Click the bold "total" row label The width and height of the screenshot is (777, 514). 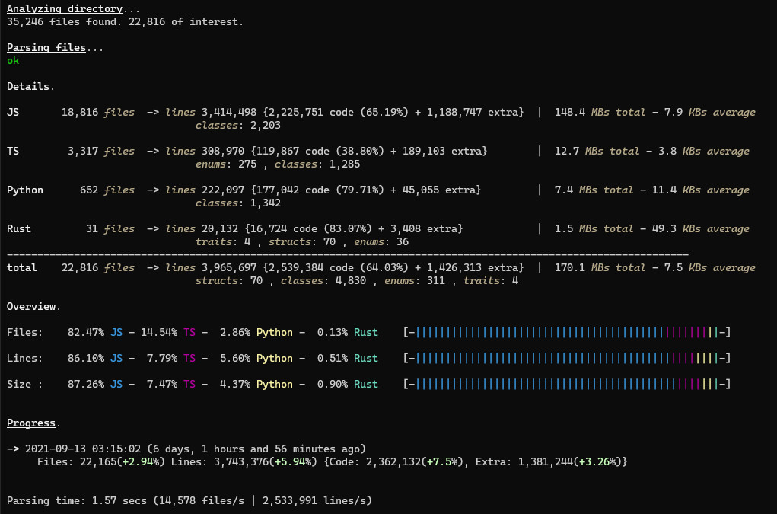pyautogui.click(x=22, y=268)
